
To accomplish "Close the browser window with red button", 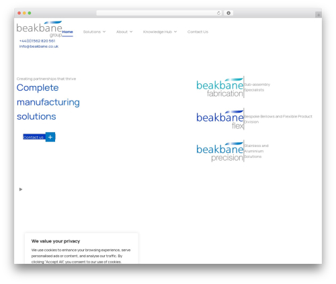I will click(x=19, y=13).
